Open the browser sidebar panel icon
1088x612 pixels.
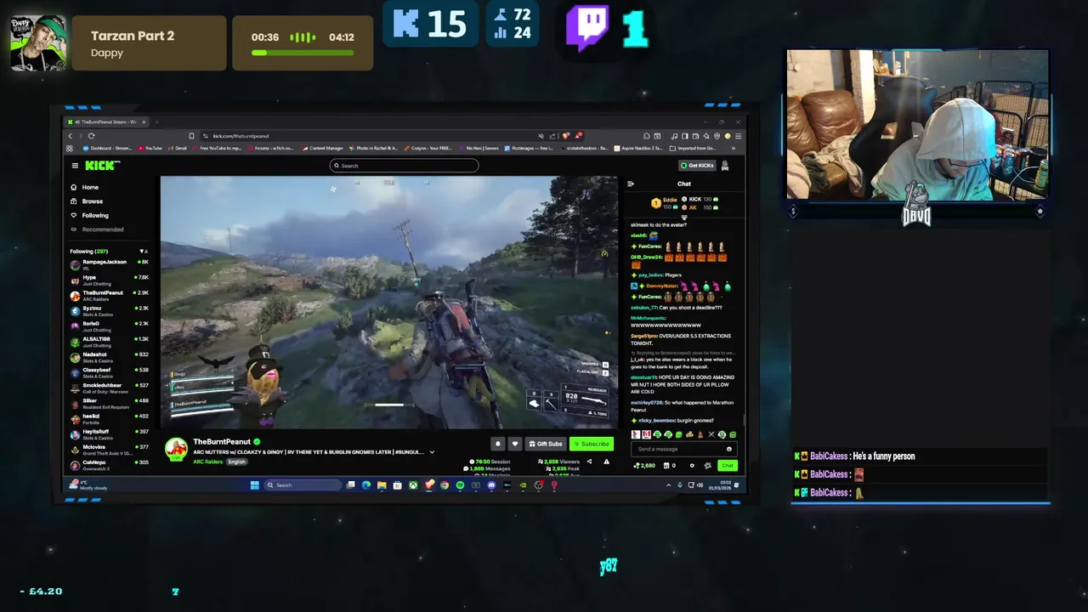[x=685, y=136]
